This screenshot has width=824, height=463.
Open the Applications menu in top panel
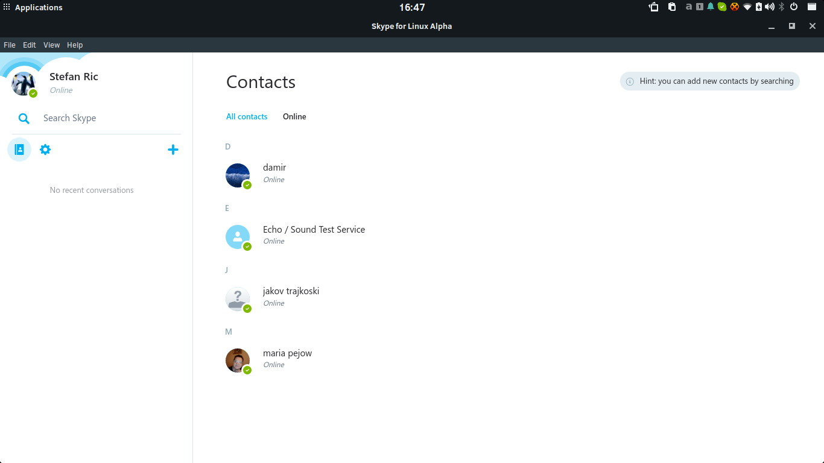coord(33,7)
